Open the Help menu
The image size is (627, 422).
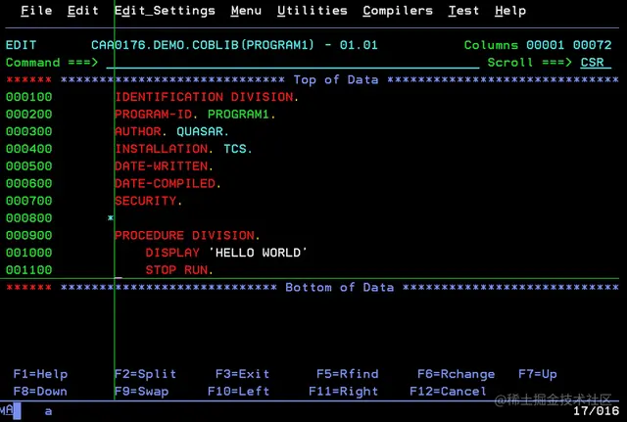click(510, 11)
